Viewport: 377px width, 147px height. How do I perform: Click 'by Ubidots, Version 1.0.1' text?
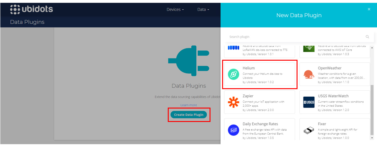pyautogui.click(x=258, y=54)
